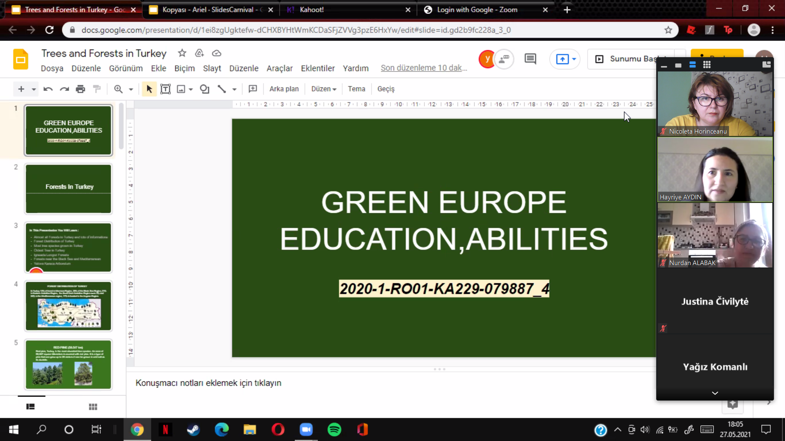
Task: Click the print icon in toolbar
Action: tap(81, 89)
